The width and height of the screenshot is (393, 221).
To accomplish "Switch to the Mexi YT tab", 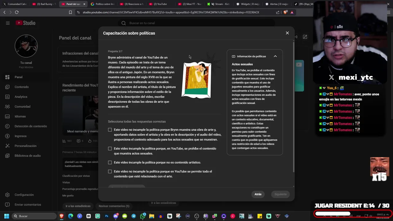I will 190,4.
